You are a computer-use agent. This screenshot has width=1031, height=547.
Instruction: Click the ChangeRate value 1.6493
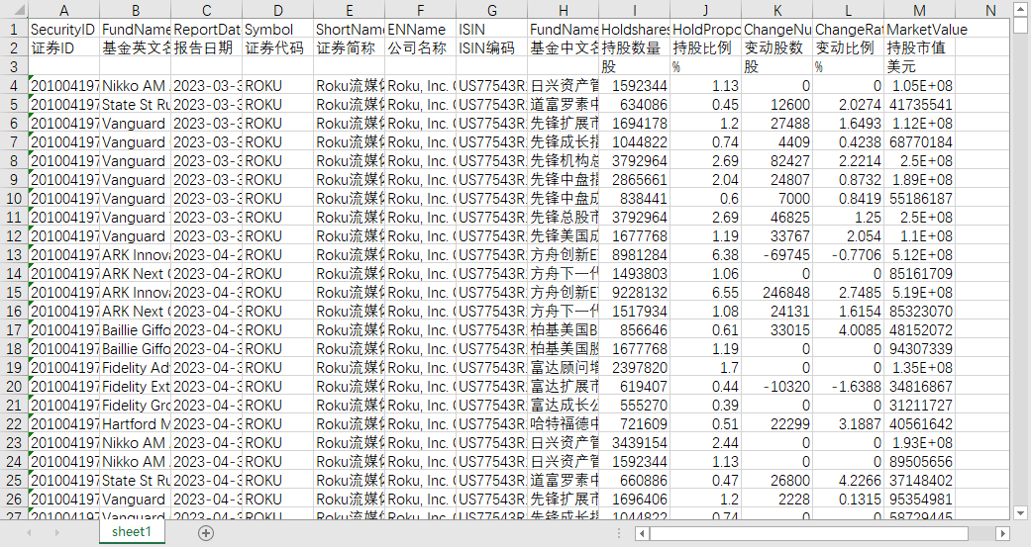[849, 123]
